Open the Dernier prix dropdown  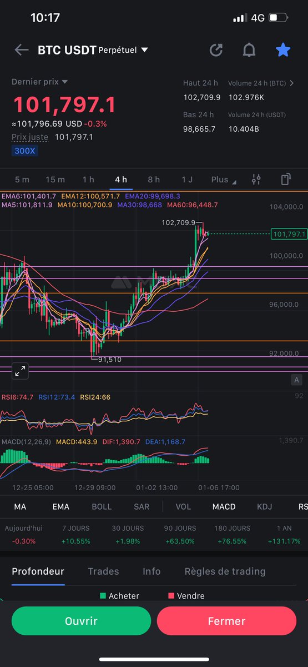(x=39, y=82)
